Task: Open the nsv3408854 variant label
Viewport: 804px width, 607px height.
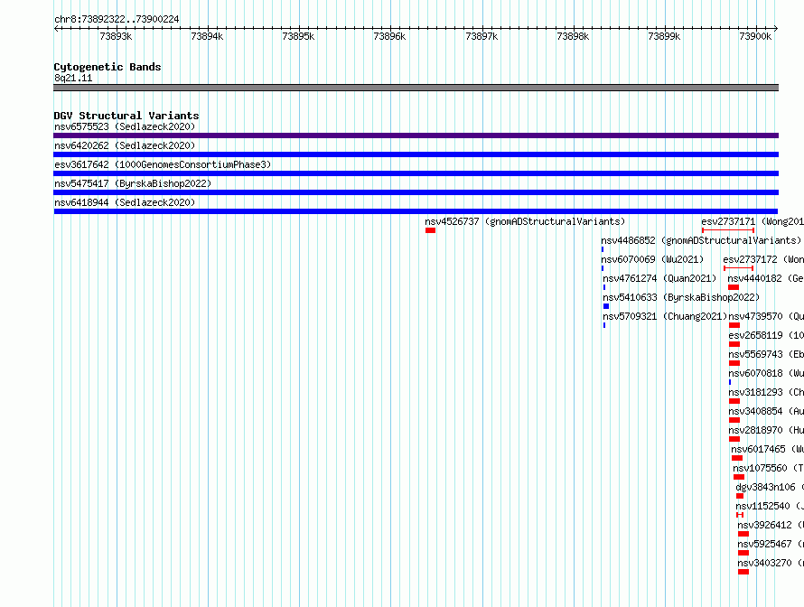Action: point(766,411)
